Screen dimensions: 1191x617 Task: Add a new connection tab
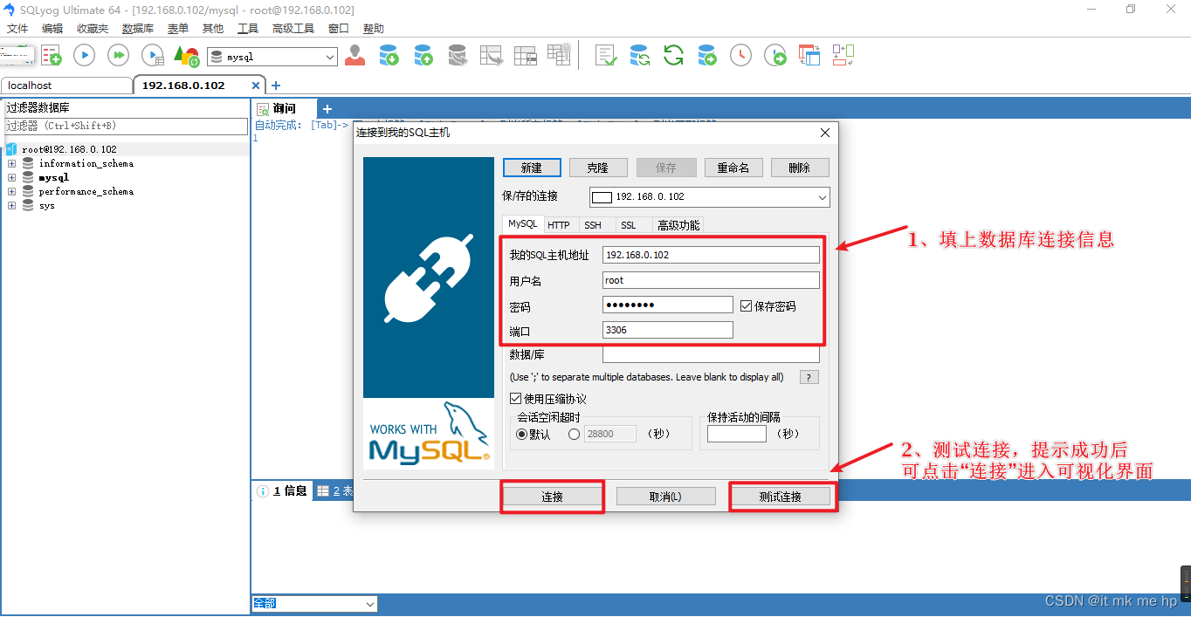click(x=276, y=86)
